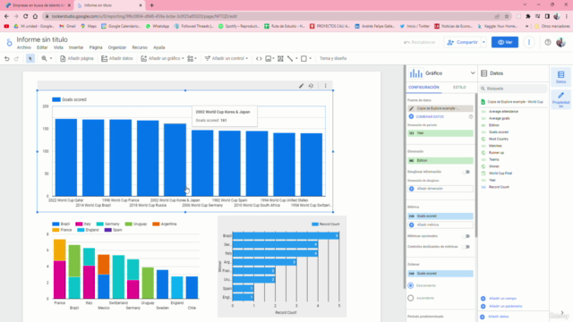
Task: Click the bookmark star in the address bar
Action: coord(507,16)
